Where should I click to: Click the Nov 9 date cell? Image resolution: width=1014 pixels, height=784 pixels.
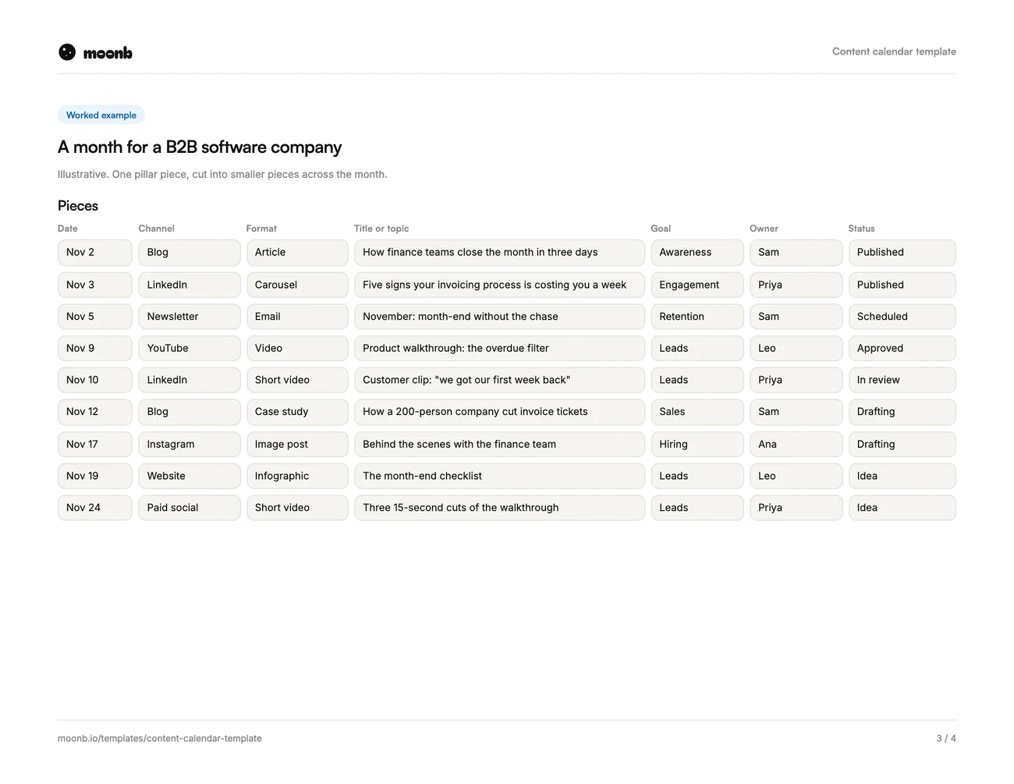pos(95,348)
